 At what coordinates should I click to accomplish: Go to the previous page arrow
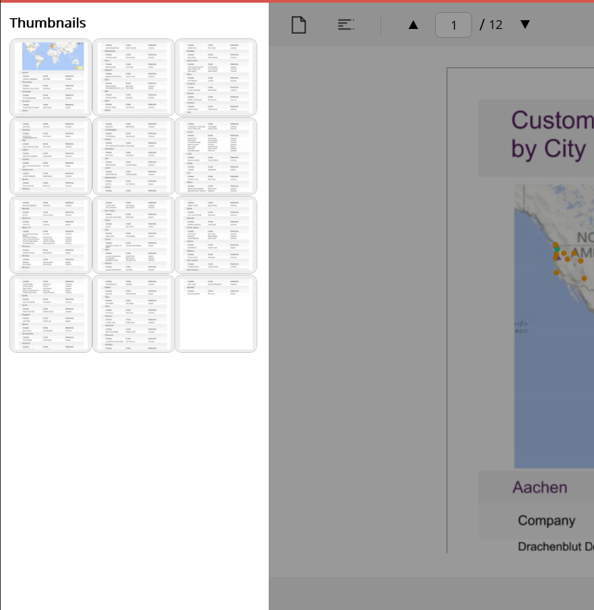click(414, 25)
